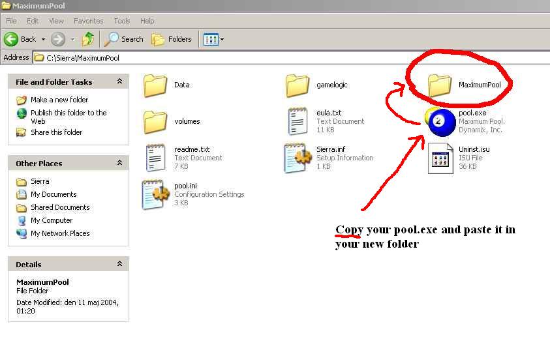
Task: Select the gamelogic folder icon
Action: 298,85
